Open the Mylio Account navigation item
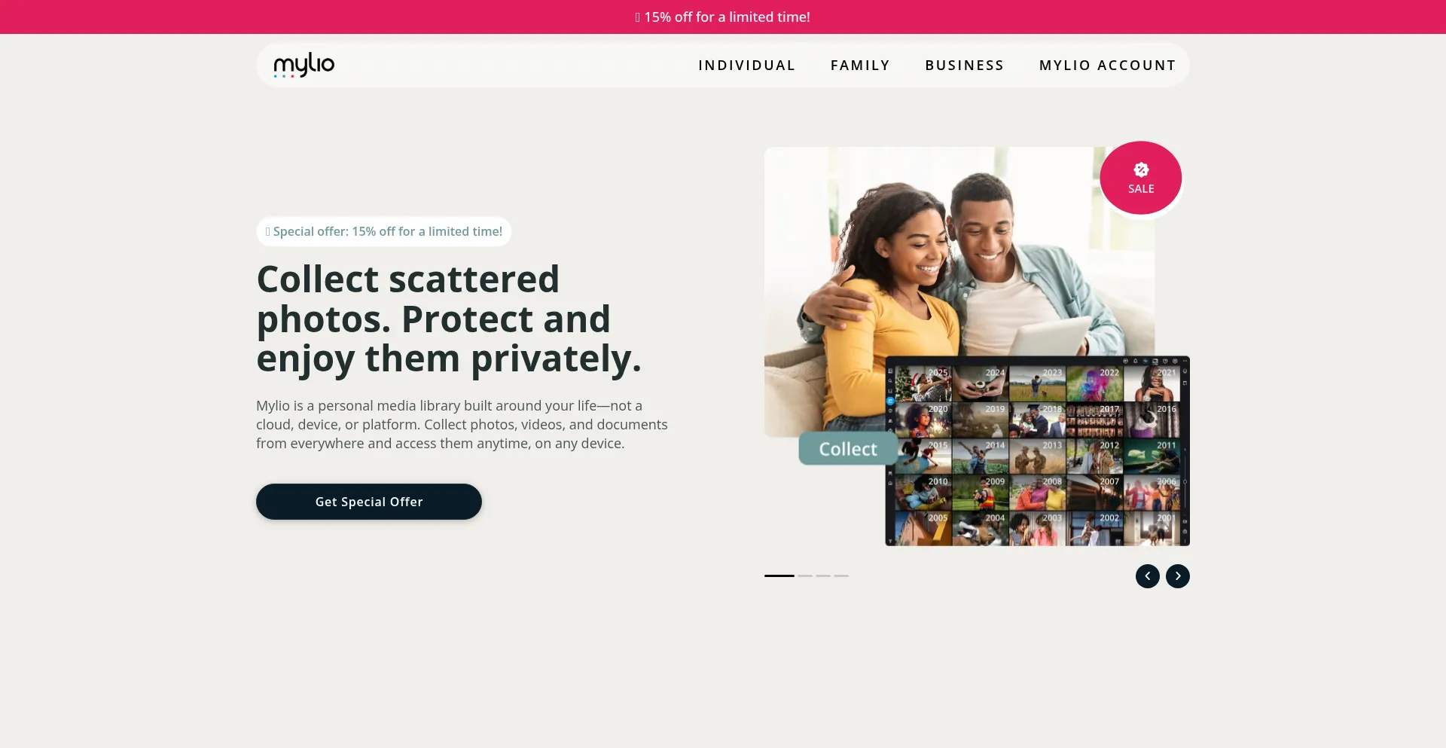1446x748 pixels. coord(1108,66)
